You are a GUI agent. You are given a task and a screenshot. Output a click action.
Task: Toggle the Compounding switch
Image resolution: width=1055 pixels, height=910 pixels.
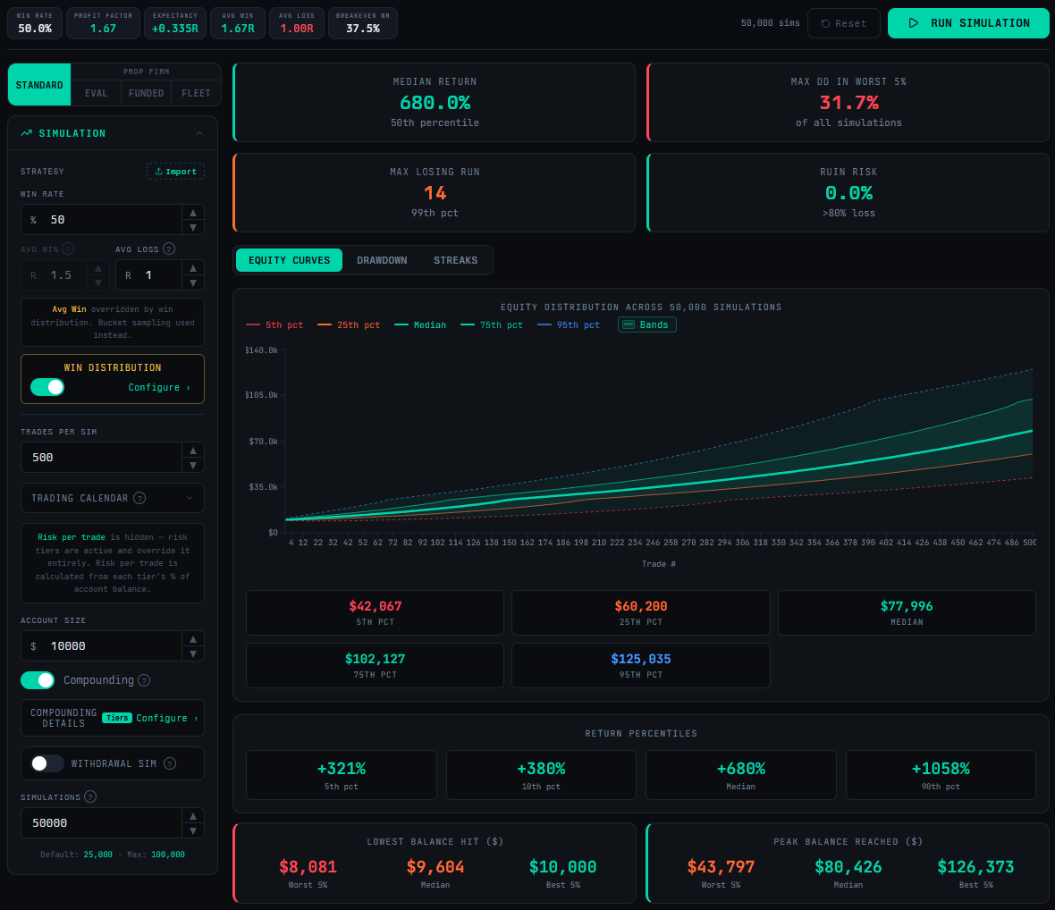(x=38, y=680)
